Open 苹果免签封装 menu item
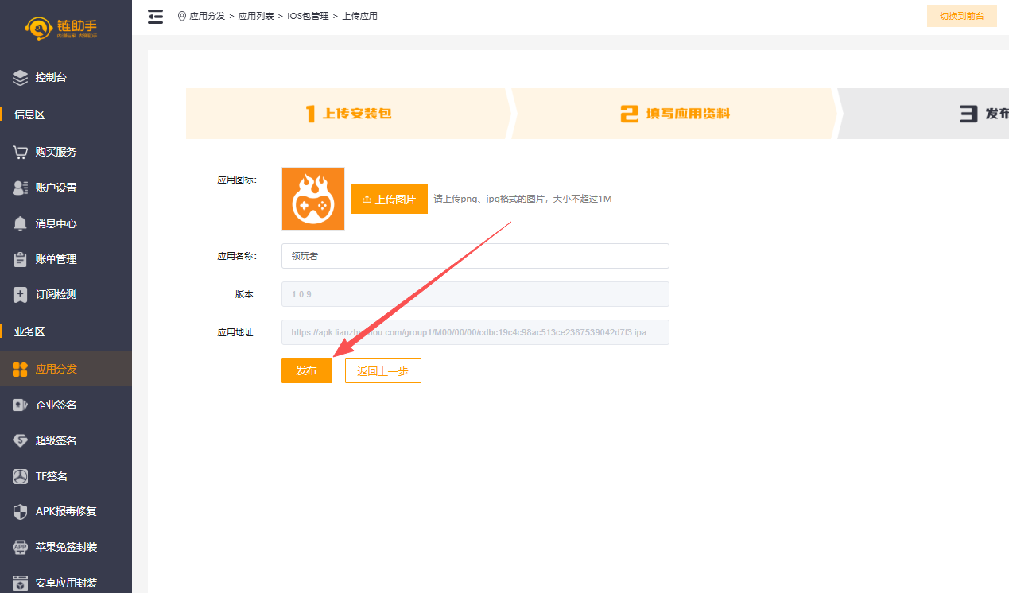This screenshot has width=1009, height=593. (x=66, y=547)
